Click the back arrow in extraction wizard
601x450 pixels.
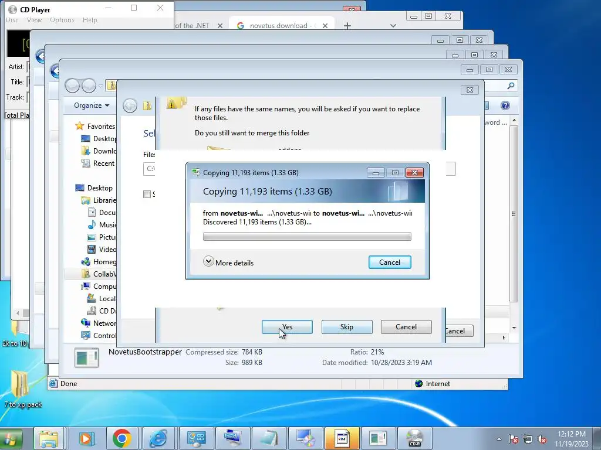point(130,105)
